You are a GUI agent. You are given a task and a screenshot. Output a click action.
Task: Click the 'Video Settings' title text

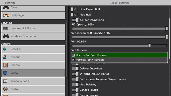(x=120, y=3)
